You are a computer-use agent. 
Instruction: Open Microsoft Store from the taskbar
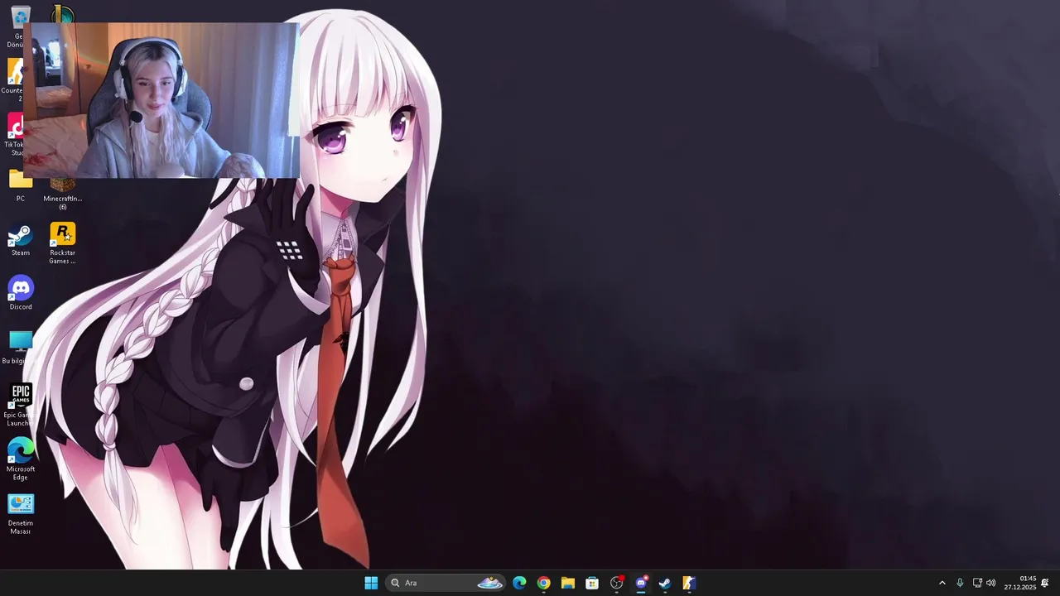[x=592, y=583]
